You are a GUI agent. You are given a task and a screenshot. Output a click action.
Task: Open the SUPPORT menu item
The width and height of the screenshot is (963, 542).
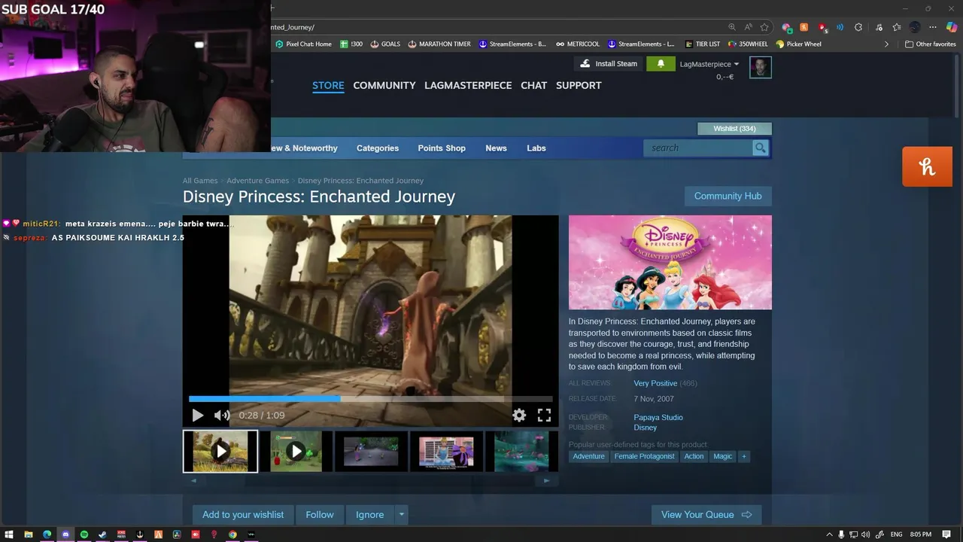[x=579, y=85]
